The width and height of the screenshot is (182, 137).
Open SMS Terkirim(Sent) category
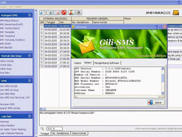click(10, 28)
